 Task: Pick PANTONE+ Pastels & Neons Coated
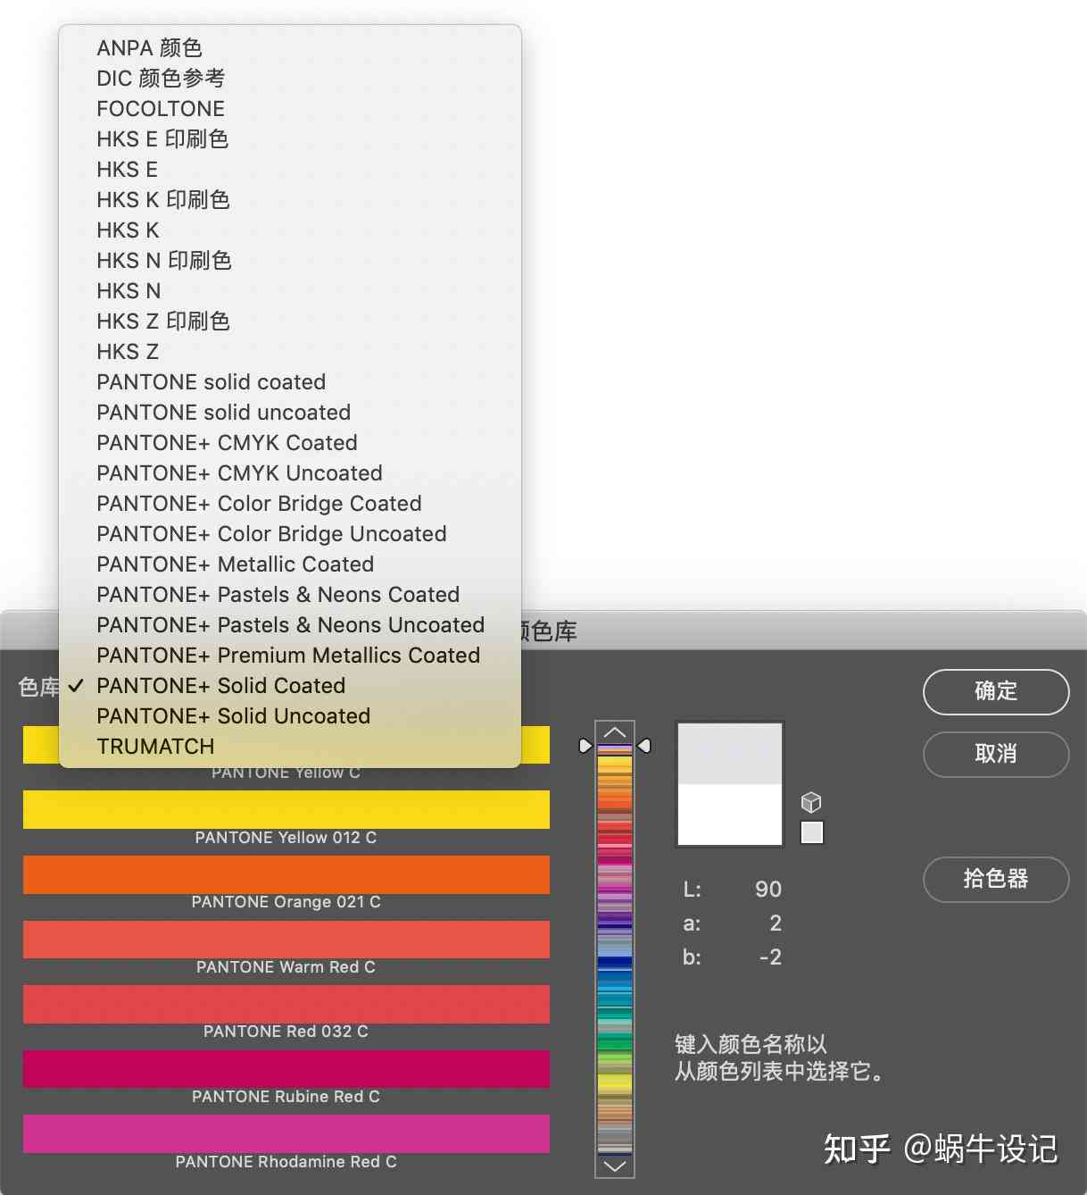[x=290, y=594]
